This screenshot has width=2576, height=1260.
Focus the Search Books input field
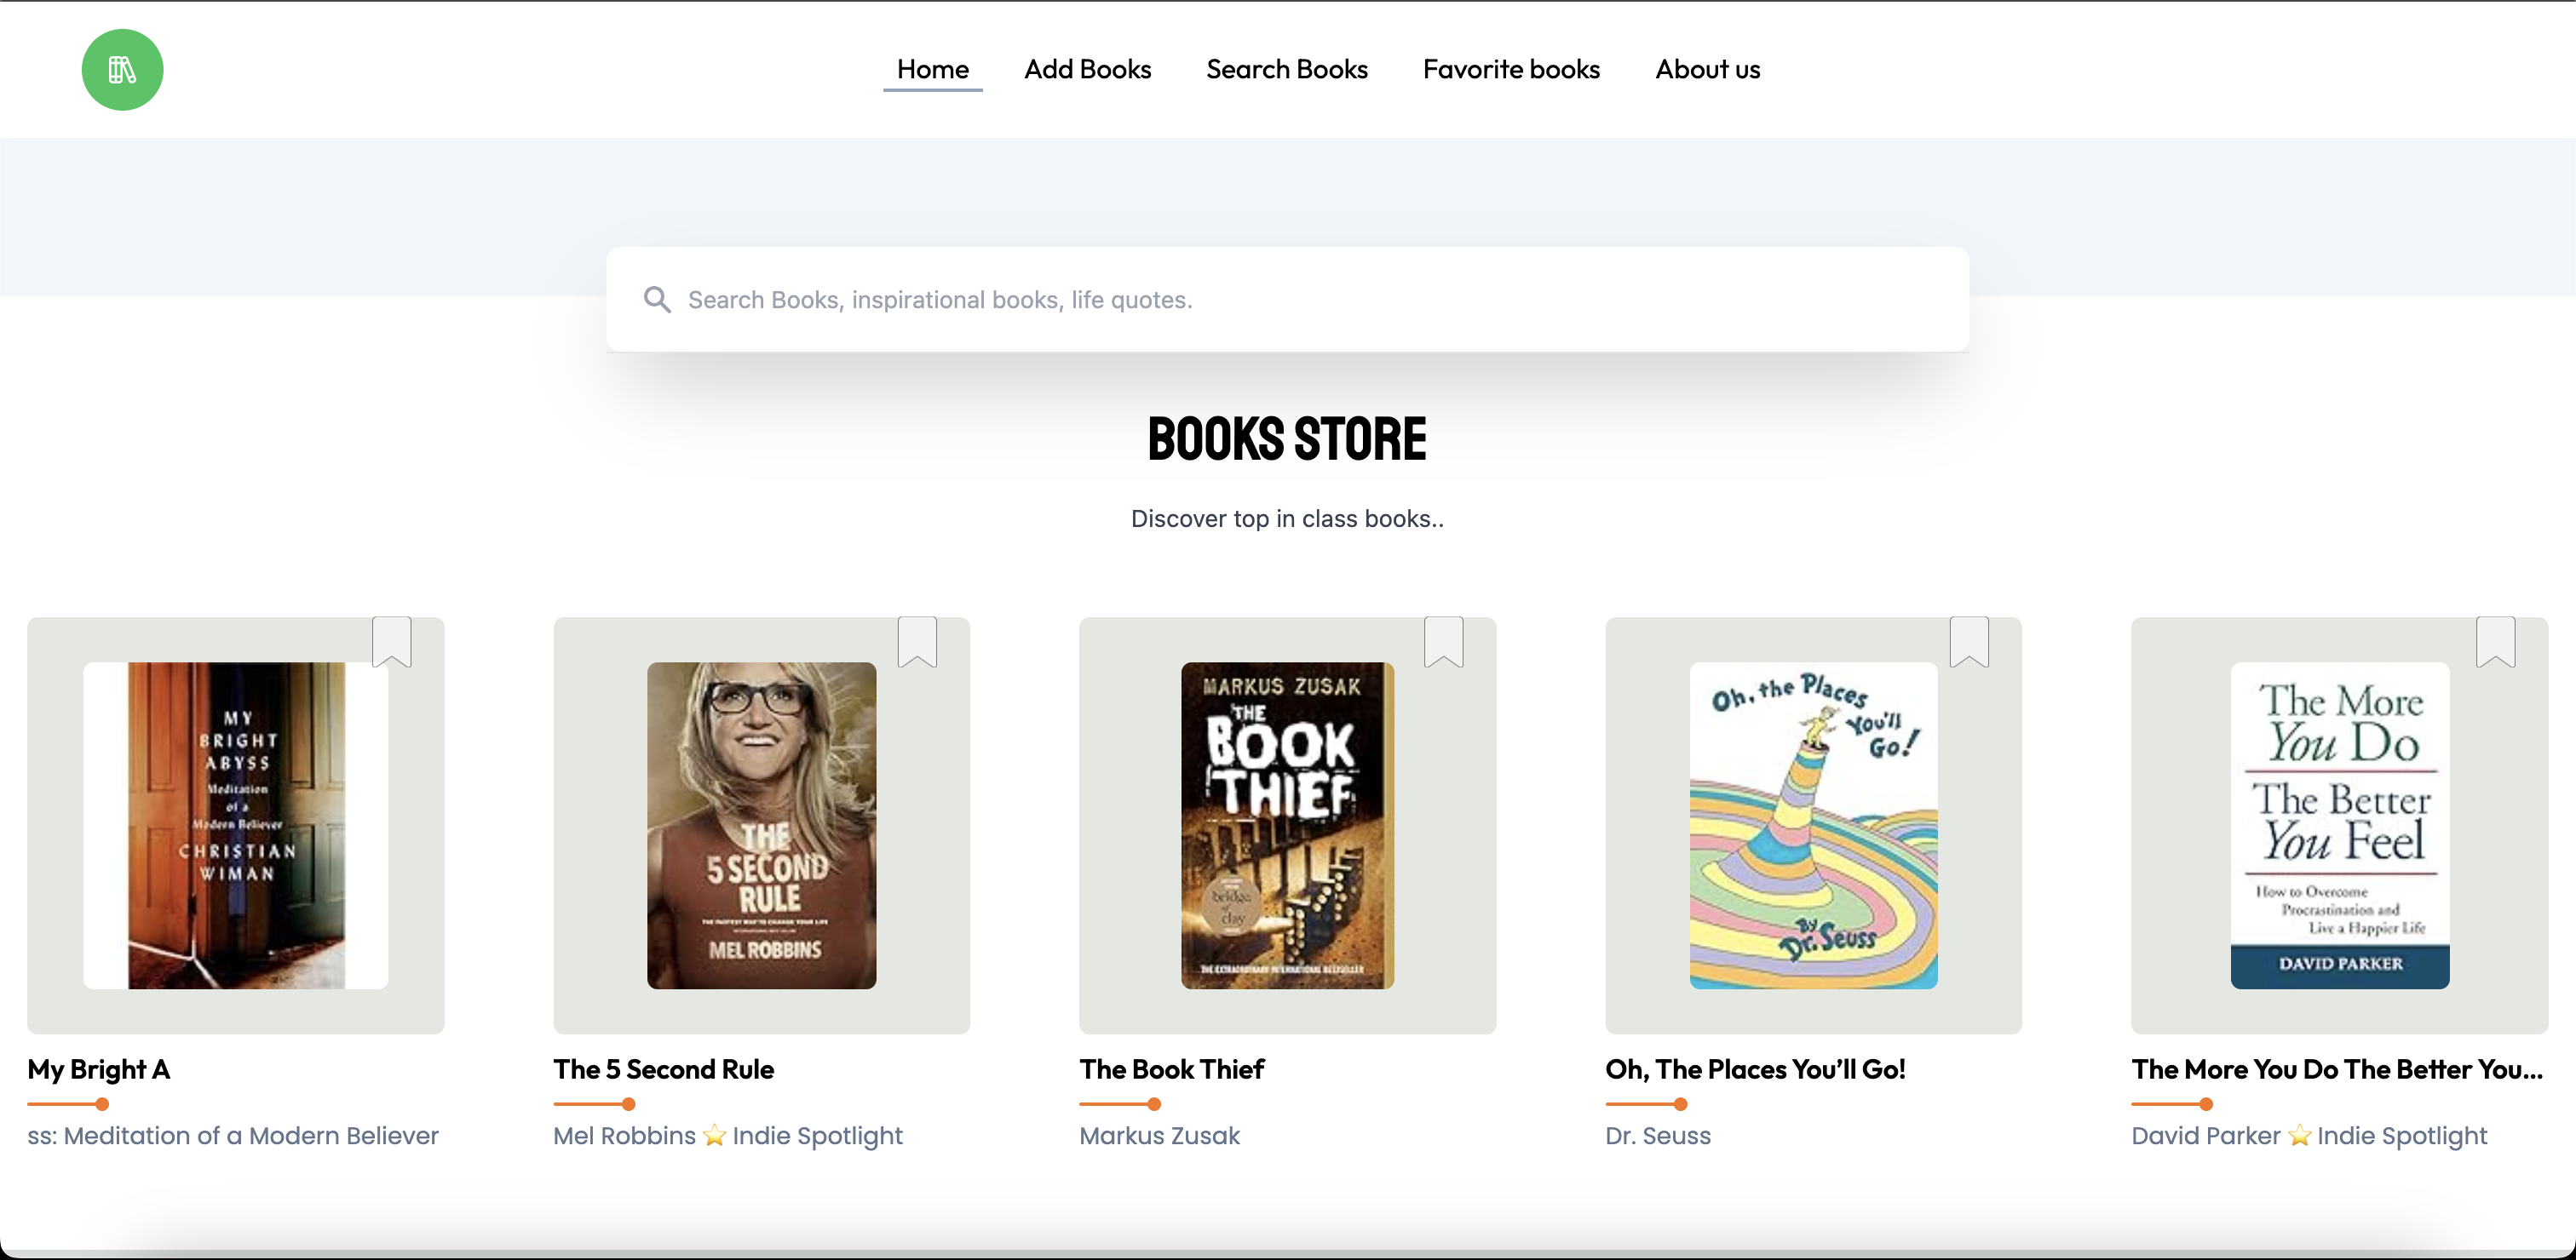[1287, 300]
